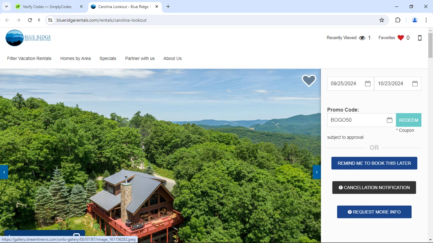
Task: Open a new browser tab
Action: tap(168, 7)
